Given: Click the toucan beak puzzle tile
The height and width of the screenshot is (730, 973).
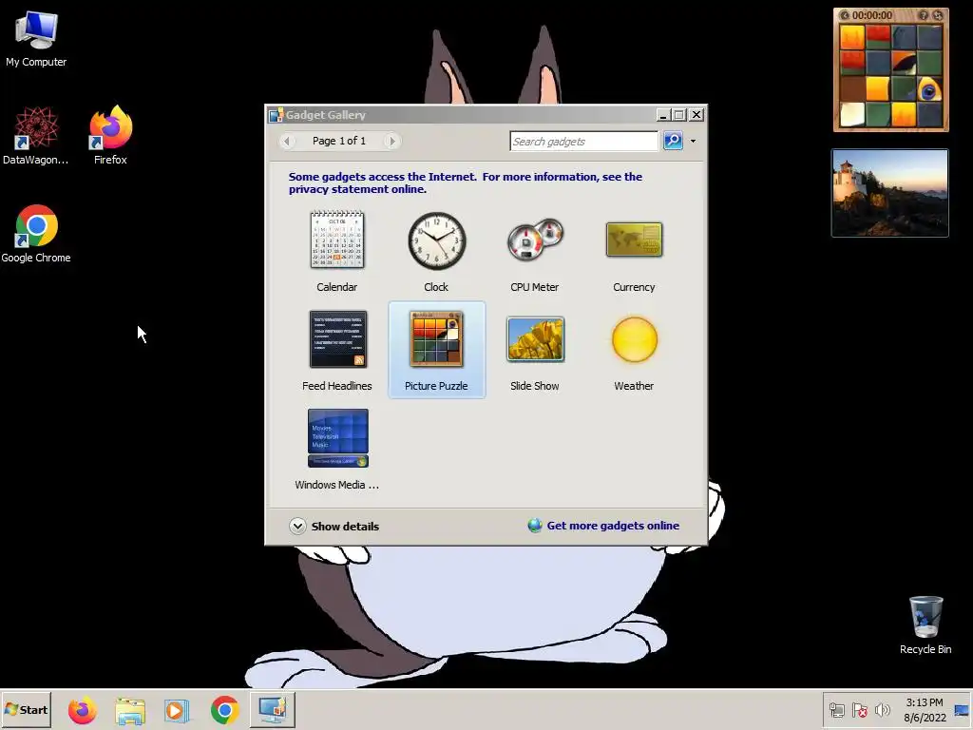Looking at the screenshot, I should pyautogui.click(x=904, y=63).
